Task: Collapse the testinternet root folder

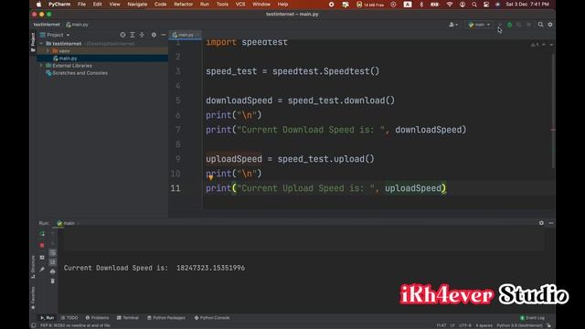Action: tap(41, 44)
